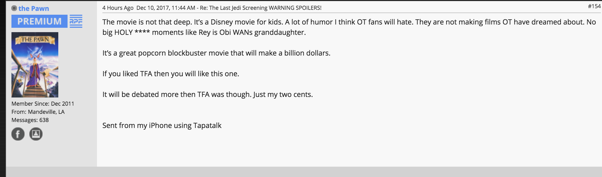Click the popcorn blockbuster sentence
Viewport: 602px width, 177px height.
point(216,53)
